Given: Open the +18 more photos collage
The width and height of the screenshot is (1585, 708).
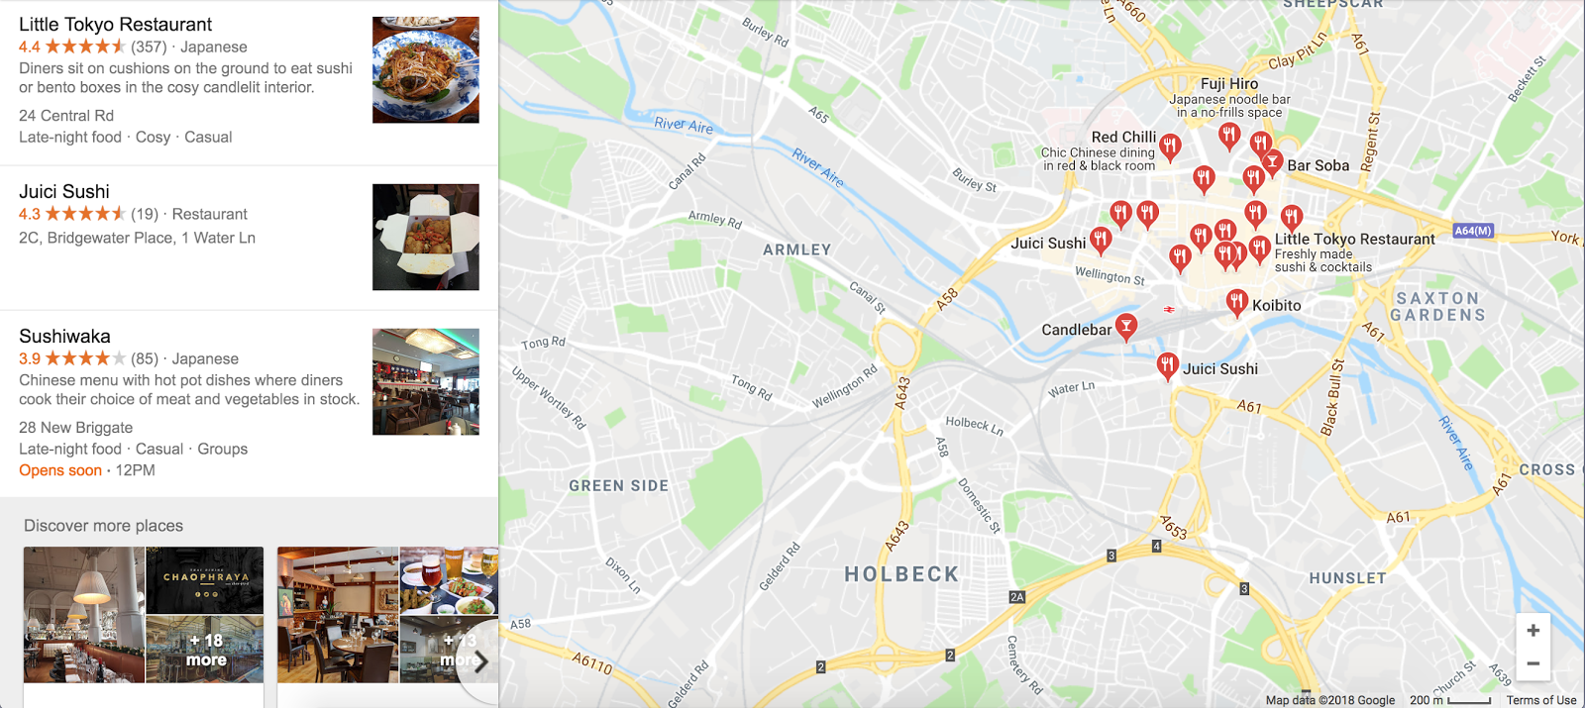Looking at the screenshot, I should pyautogui.click(x=205, y=650).
